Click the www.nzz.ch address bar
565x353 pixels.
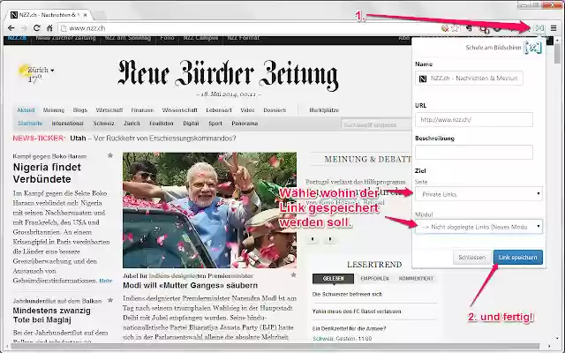(x=249, y=27)
